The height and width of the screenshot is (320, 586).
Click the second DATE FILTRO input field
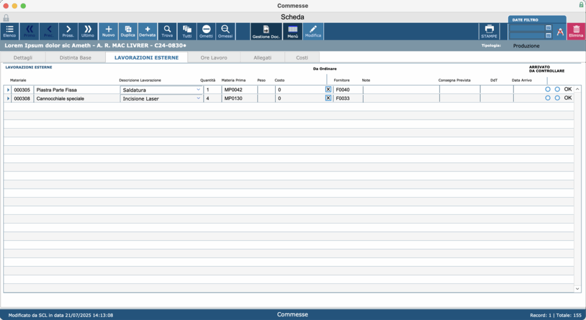coord(527,35)
